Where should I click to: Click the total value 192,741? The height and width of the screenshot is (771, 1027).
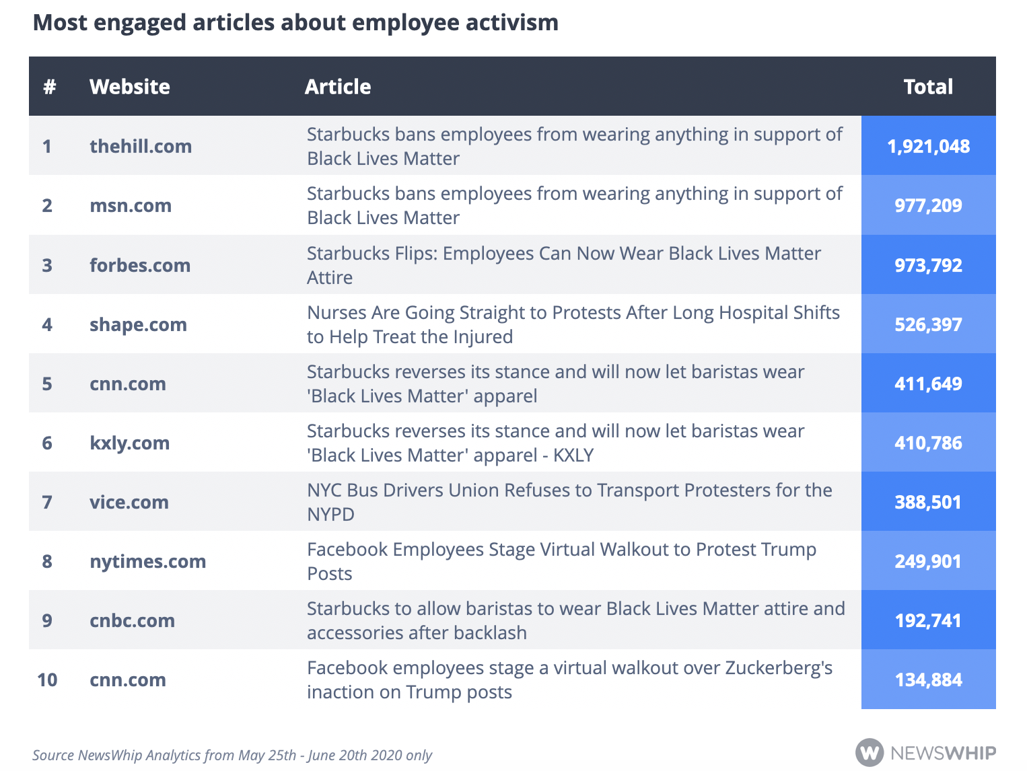pyautogui.click(x=928, y=620)
